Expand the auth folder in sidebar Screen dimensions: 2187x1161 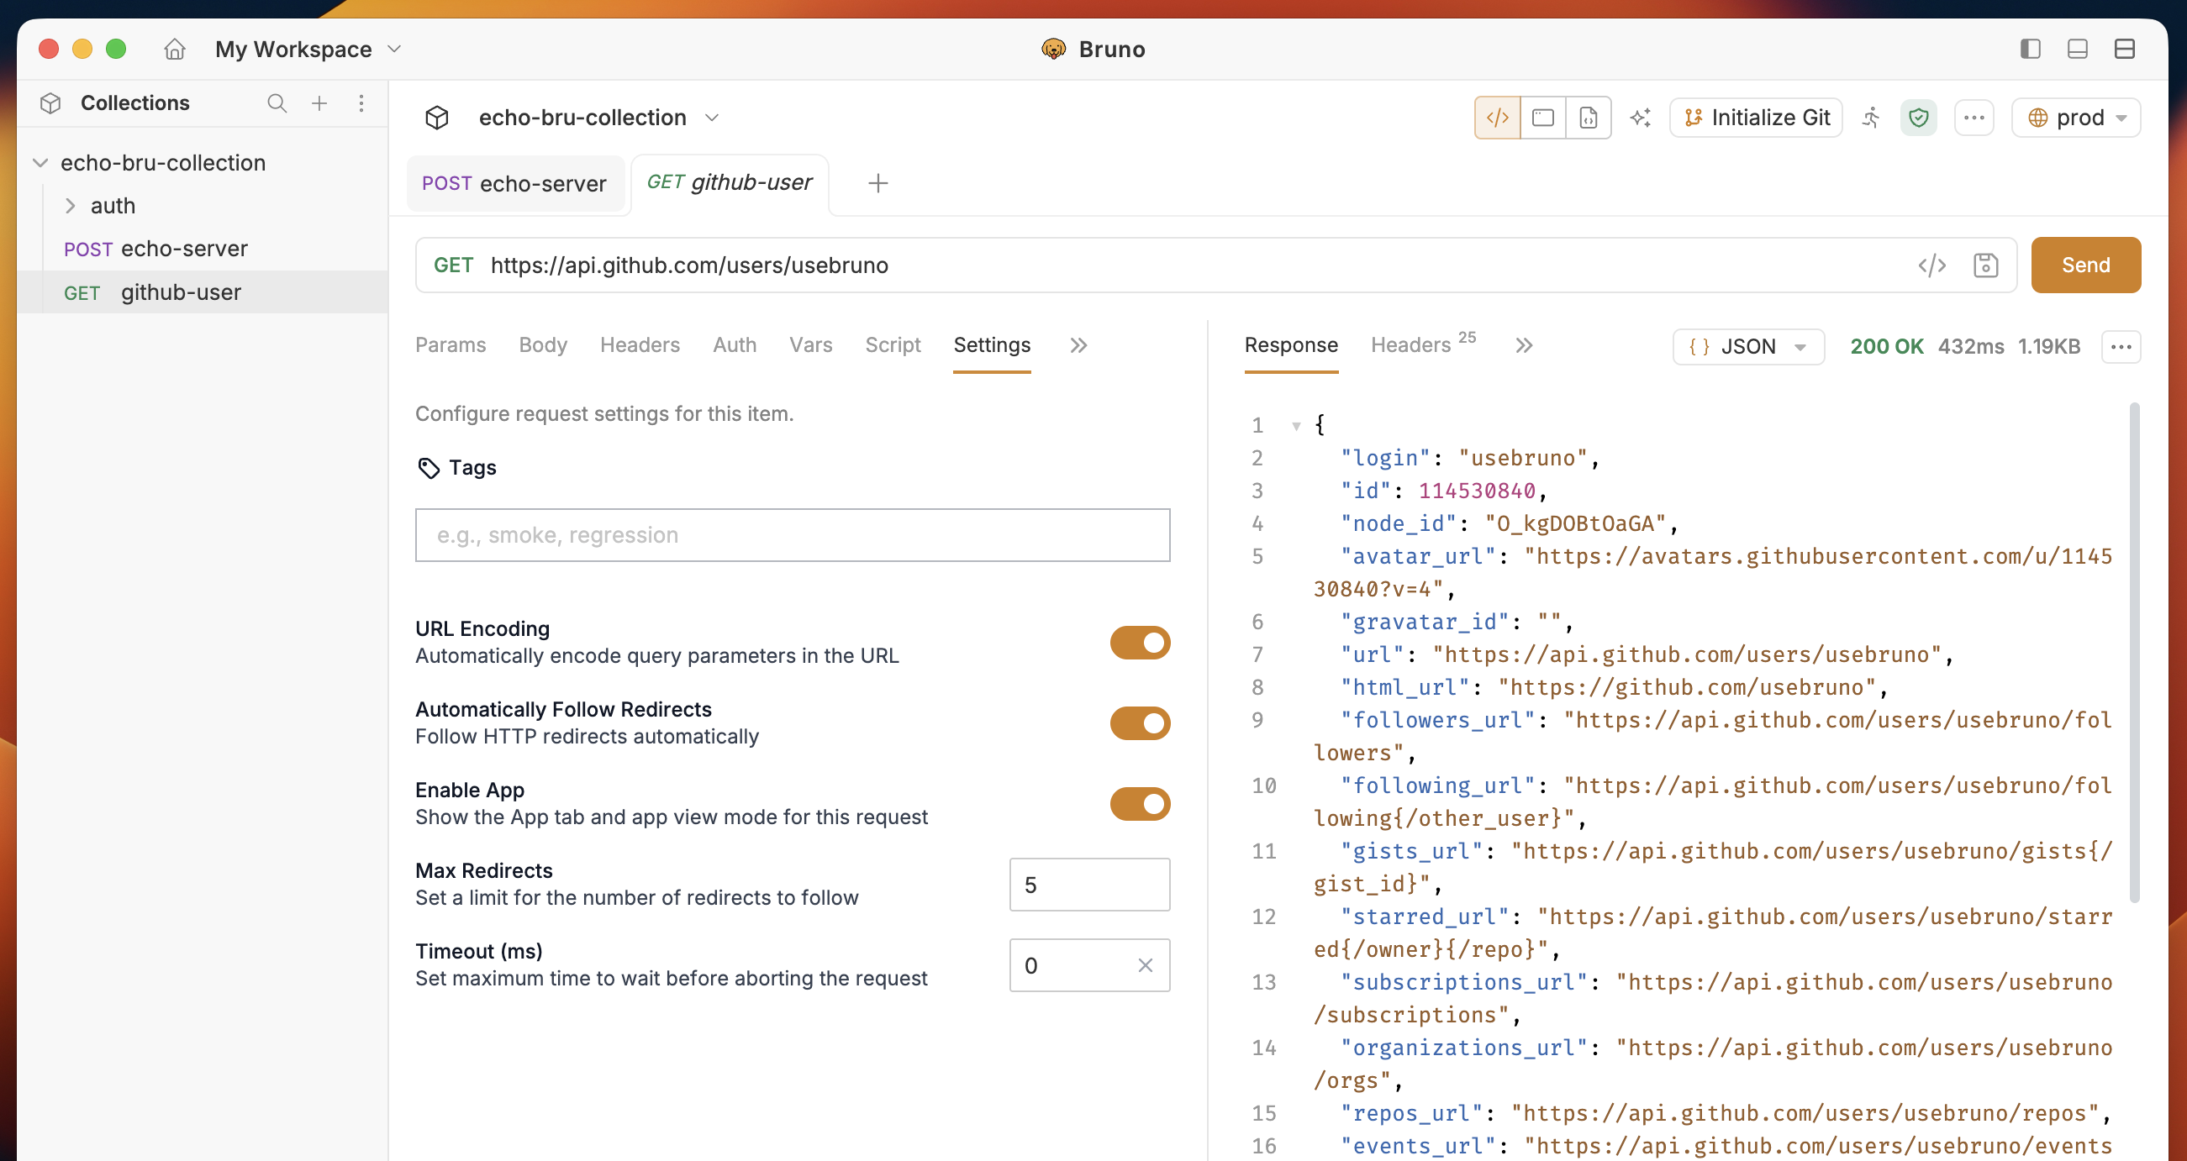click(x=71, y=205)
